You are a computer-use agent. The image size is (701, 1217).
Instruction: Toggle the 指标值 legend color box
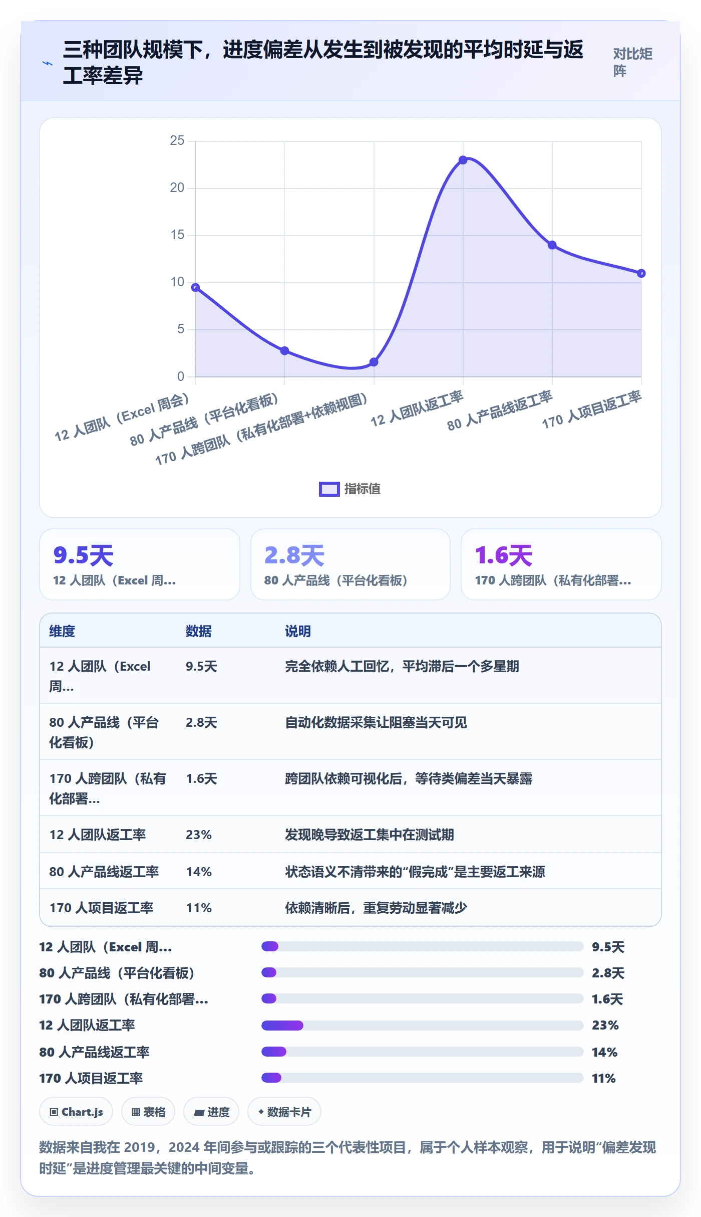(329, 489)
